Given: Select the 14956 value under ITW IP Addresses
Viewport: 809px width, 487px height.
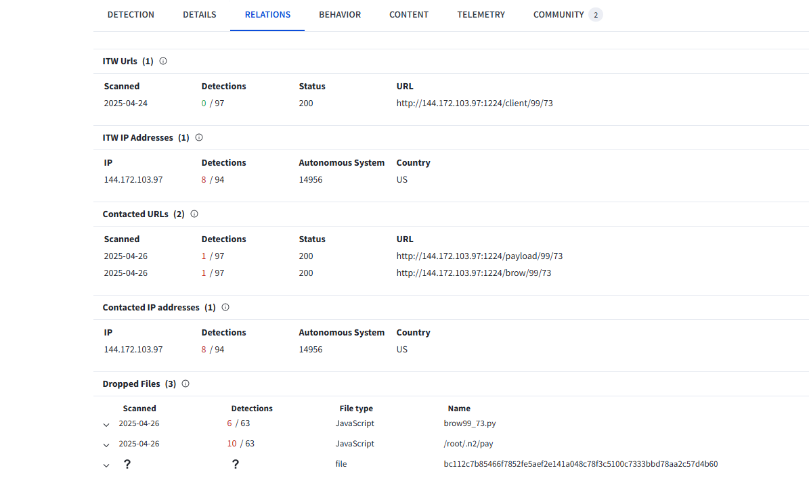Looking at the screenshot, I should [x=311, y=180].
